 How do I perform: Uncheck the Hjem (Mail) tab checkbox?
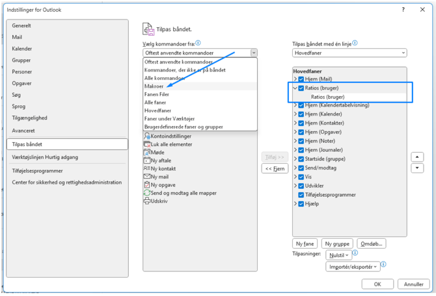coord(301,79)
